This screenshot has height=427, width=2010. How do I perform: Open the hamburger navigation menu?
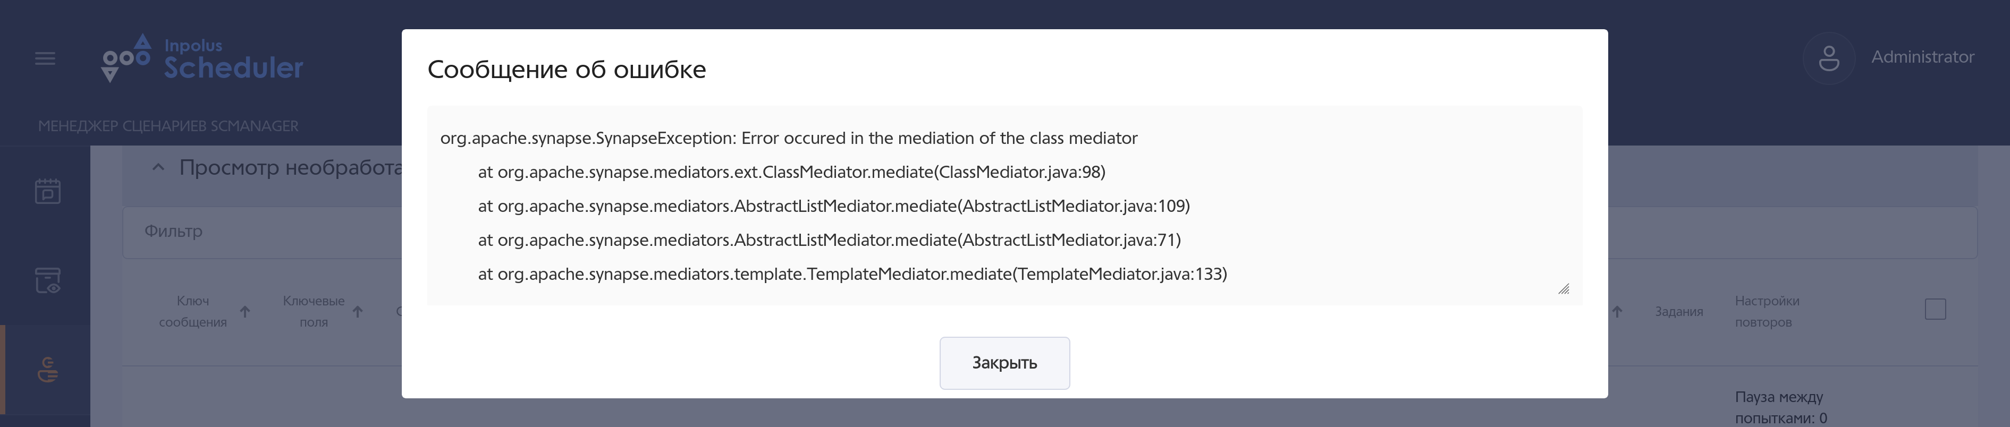pos(45,58)
